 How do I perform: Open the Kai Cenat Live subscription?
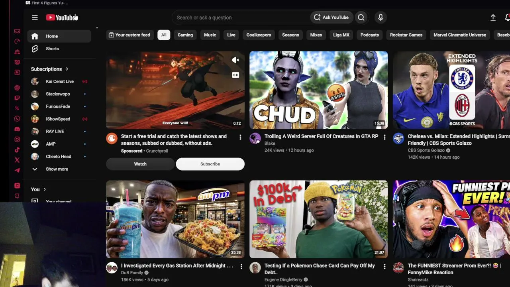59,81
